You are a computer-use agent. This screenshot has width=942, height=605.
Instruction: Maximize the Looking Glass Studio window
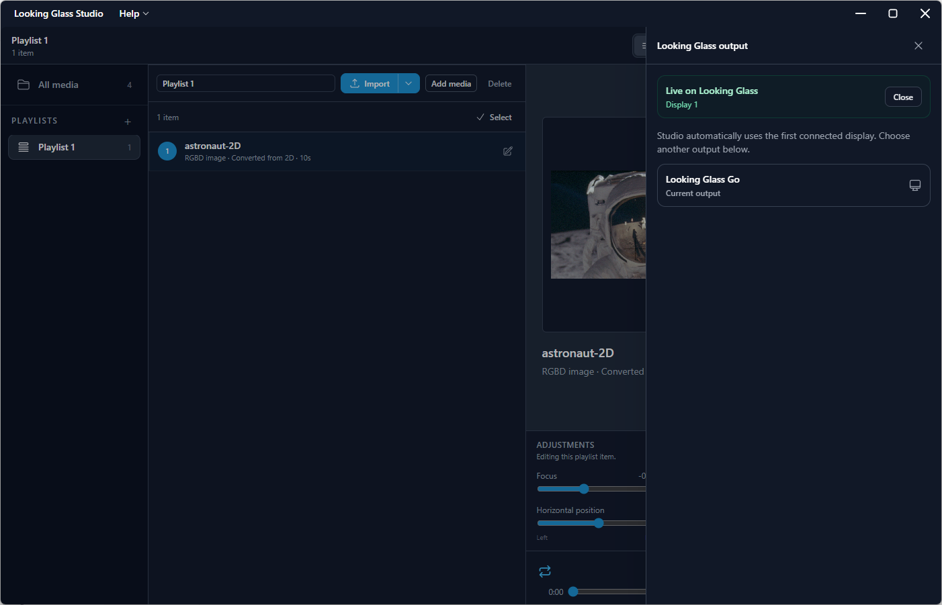893,13
